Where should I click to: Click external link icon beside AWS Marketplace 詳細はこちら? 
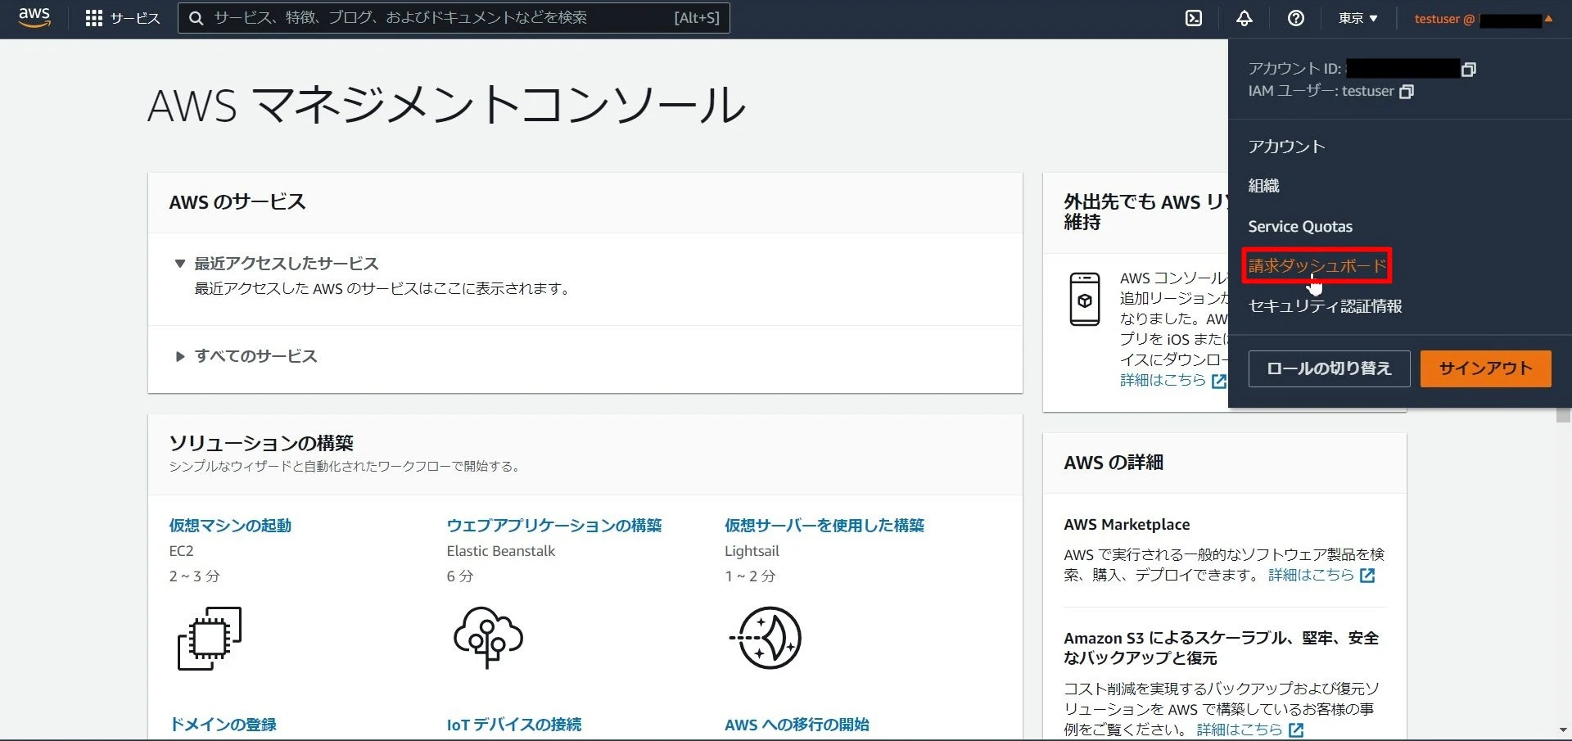click(x=1367, y=576)
